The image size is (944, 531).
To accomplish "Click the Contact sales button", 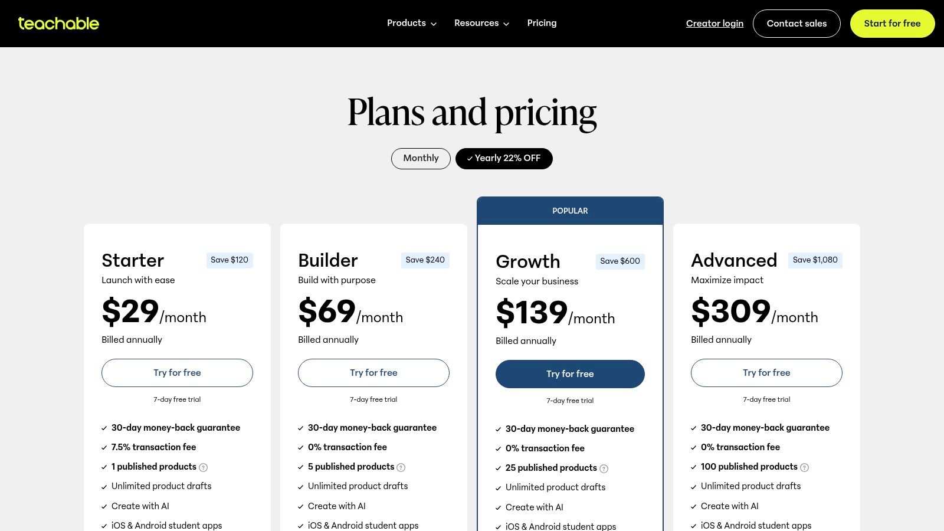I will 796,24.
